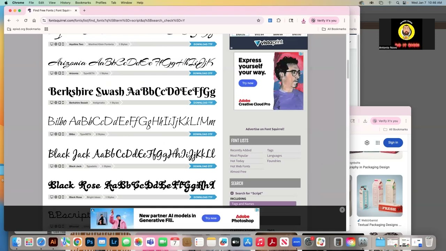Click Try now in the Photoshop banner ad
This screenshot has height=251, width=446.
211,218
